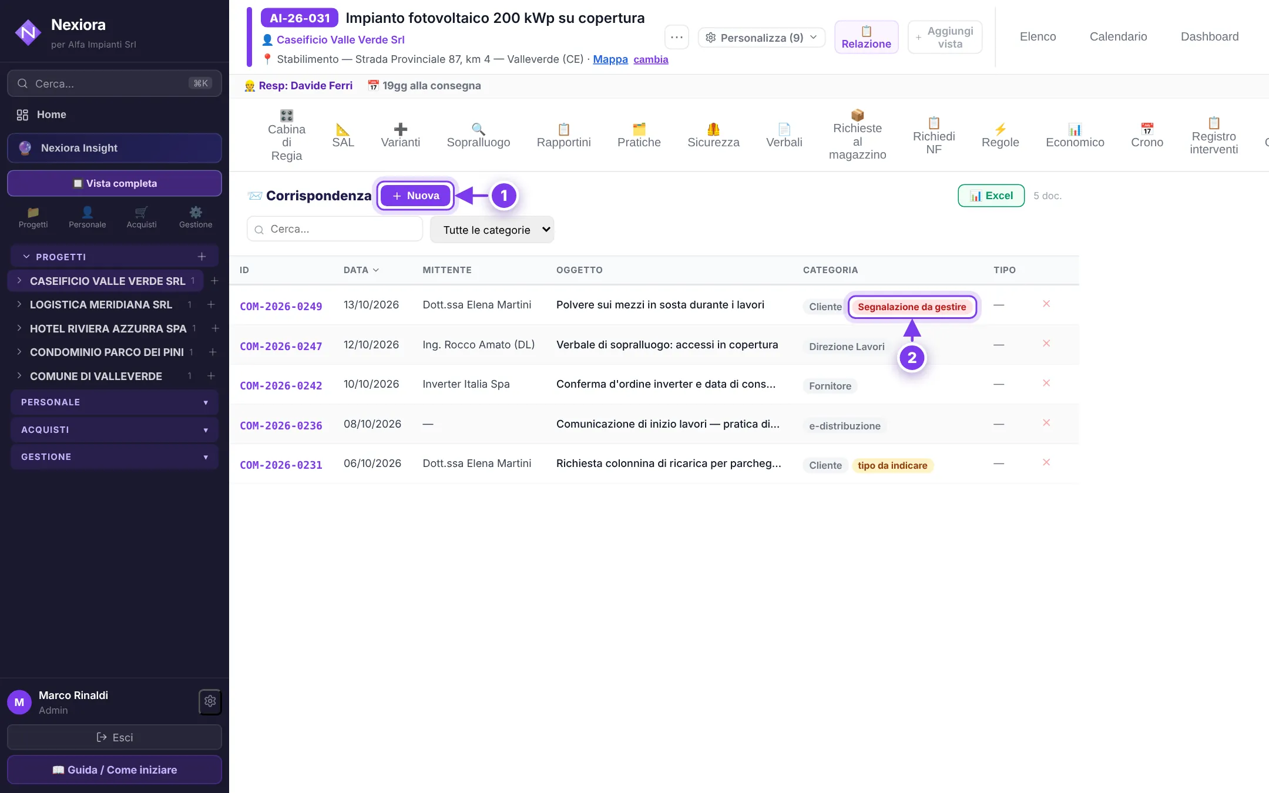Open the Acquisti sidebar shortcut
The height and width of the screenshot is (793, 1269).
tap(141, 217)
